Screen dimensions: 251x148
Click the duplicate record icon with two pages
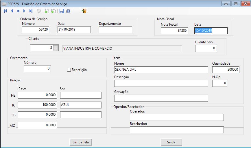click(53, 11)
